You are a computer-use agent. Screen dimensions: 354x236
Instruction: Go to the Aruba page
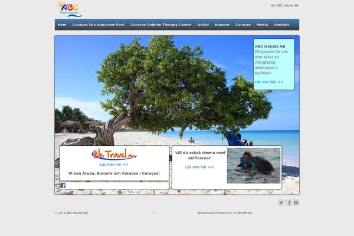[203, 25]
